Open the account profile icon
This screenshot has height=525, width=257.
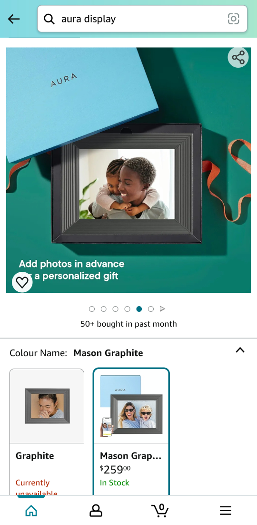click(x=96, y=511)
